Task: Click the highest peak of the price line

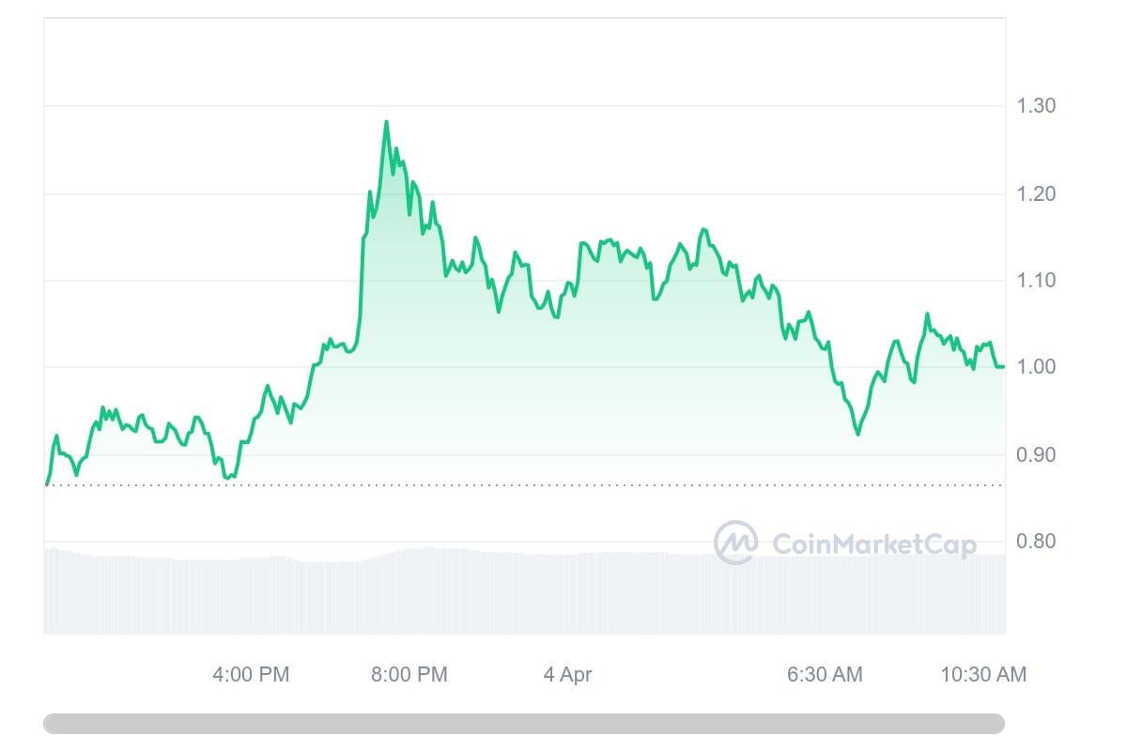Action: tap(386, 122)
